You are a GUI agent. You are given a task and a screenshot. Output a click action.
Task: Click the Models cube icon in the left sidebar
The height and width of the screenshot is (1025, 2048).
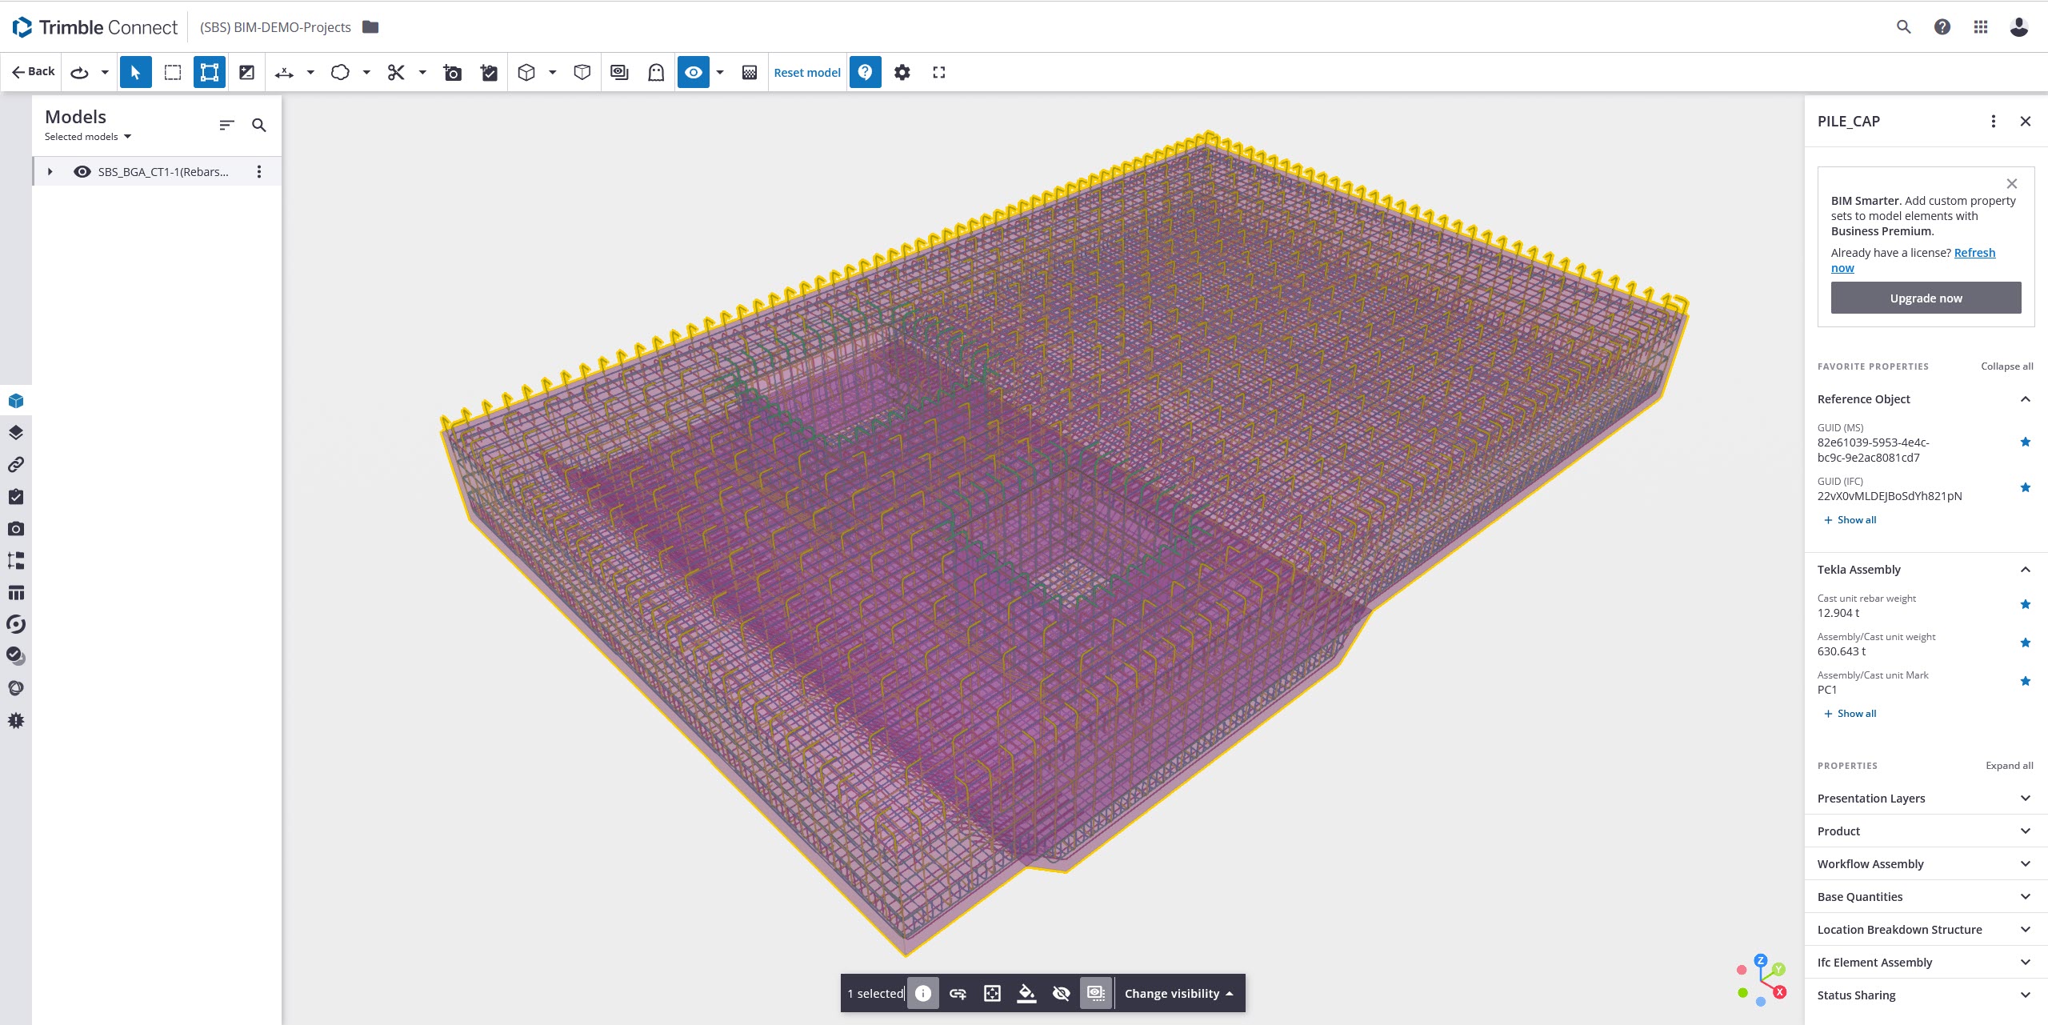click(16, 400)
